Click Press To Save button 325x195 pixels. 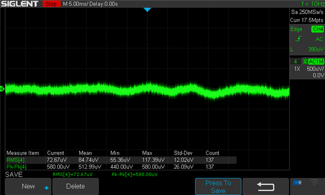(x=218, y=187)
